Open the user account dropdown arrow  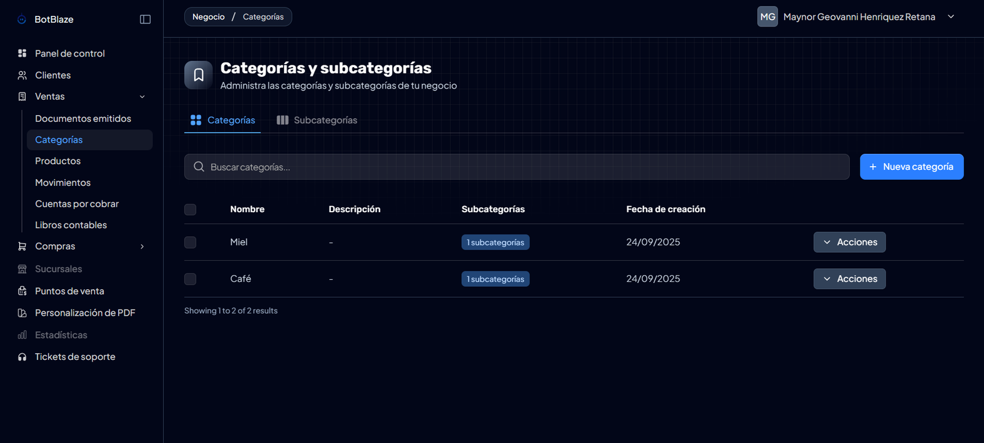pos(951,17)
